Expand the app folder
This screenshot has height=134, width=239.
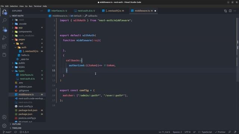pyautogui.click(x=21, y=28)
